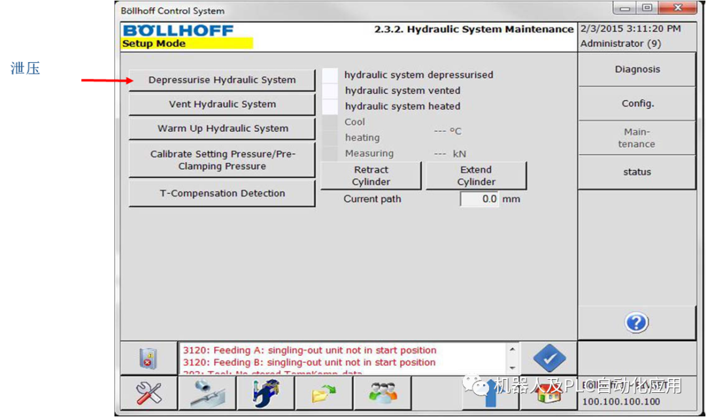Click indicator beside hydraulic system vented
The image size is (706, 417).
[x=330, y=91]
